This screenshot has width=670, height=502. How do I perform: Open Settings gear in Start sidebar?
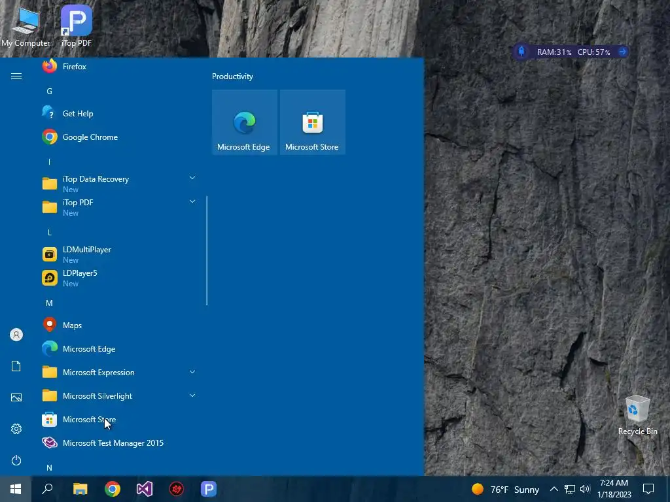tap(16, 429)
